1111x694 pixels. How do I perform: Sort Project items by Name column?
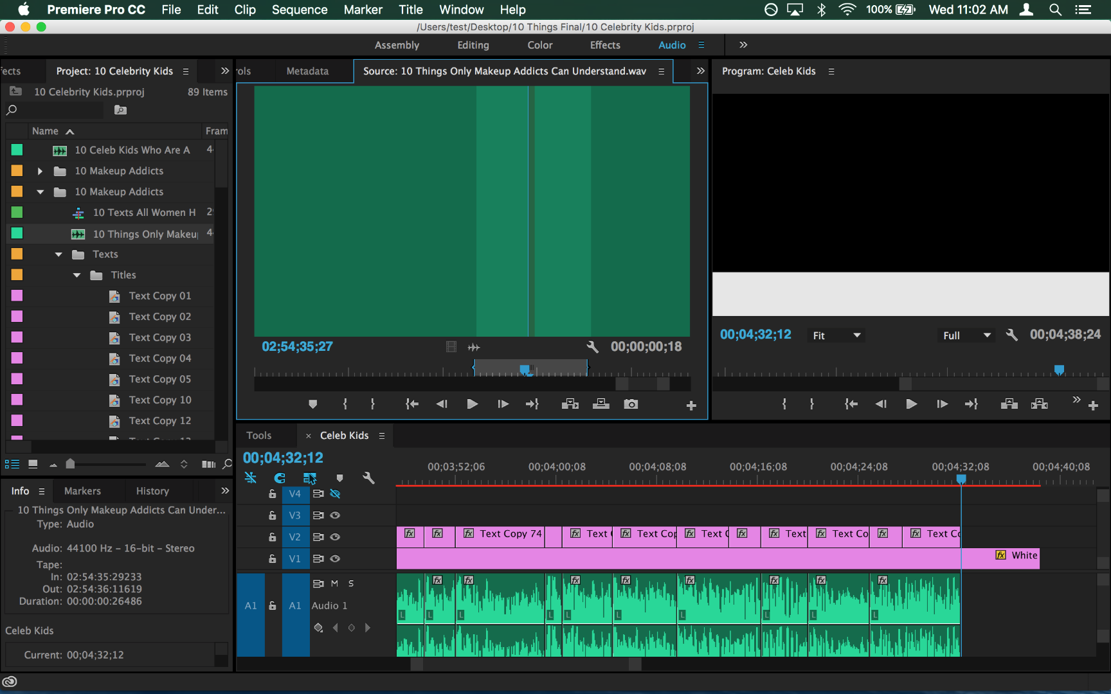pyautogui.click(x=45, y=131)
